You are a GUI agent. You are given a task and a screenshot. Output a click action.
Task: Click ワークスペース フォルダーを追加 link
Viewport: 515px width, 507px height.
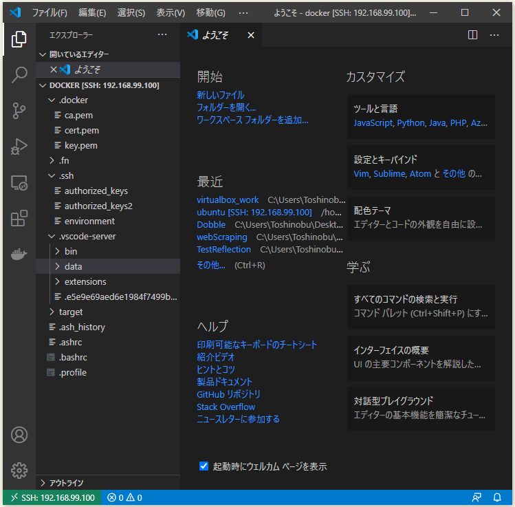click(x=252, y=120)
